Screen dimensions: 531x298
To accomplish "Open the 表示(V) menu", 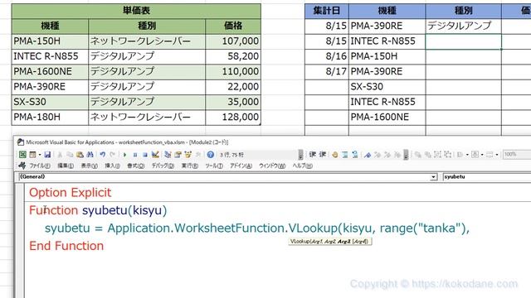I will pyautogui.click(x=89, y=166).
